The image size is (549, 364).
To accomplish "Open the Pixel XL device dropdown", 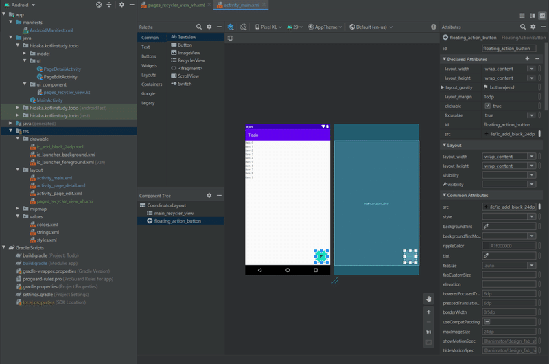I will [x=268, y=27].
